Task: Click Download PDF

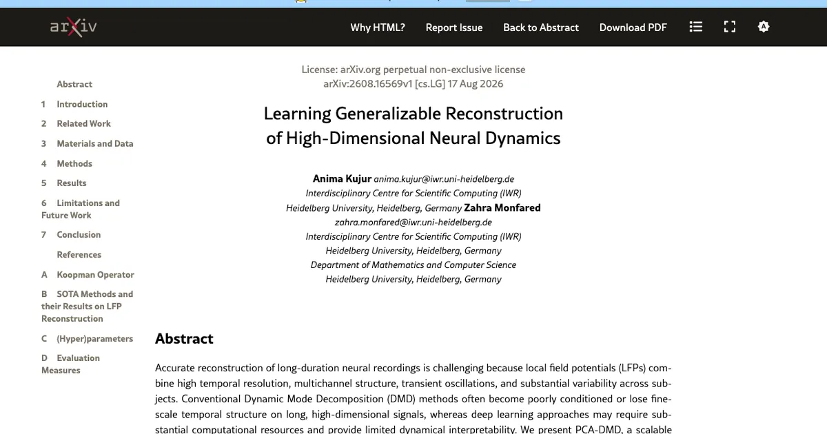Action: (633, 28)
